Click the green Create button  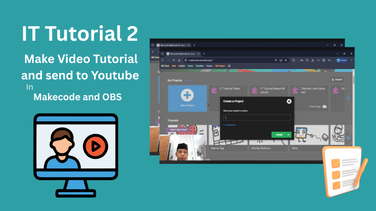[281, 135]
